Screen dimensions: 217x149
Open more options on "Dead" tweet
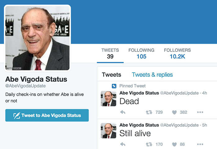tap(200, 112)
